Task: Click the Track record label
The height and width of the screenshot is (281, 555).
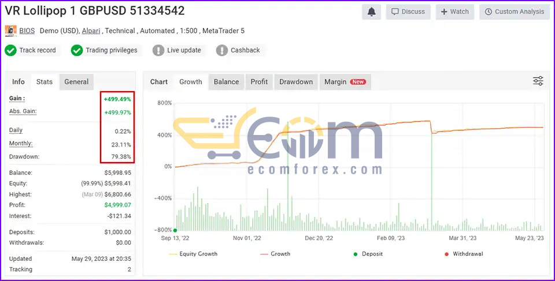Action: pos(38,50)
